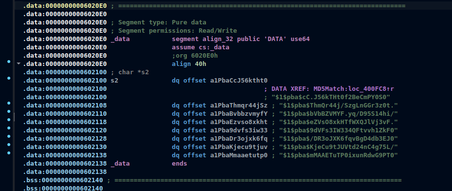Viewport: 452px width, 191px height.
Task: Grab the dotted splitter grip on left margin
Action: (x=14, y=117)
